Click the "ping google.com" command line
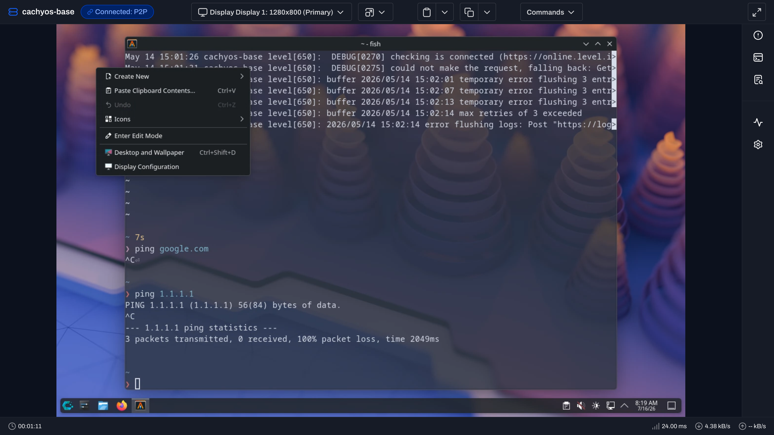Image resolution: width=774 pixels, height=435 pixels. coord(172,248)
